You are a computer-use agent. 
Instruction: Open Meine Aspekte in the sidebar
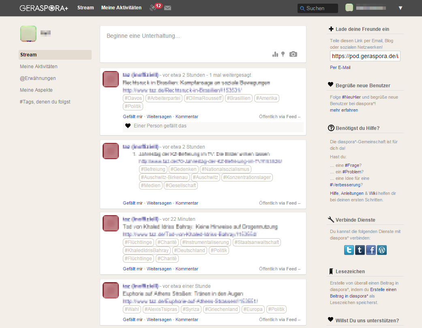point(36,90)
